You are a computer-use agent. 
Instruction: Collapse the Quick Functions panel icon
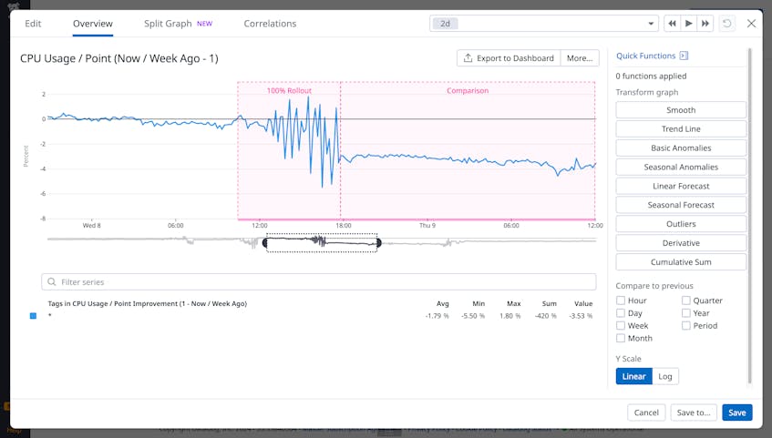coord(684,56)
